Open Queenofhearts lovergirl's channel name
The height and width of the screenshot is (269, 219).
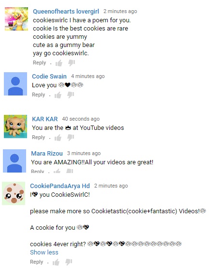[x=66, y=12]
